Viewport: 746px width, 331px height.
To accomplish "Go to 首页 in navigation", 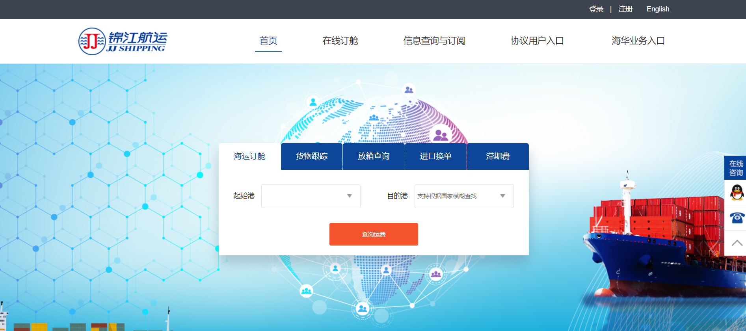I will click(x=268, y=41).
